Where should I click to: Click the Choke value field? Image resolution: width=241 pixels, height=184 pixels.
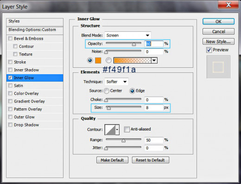point(154,100)
